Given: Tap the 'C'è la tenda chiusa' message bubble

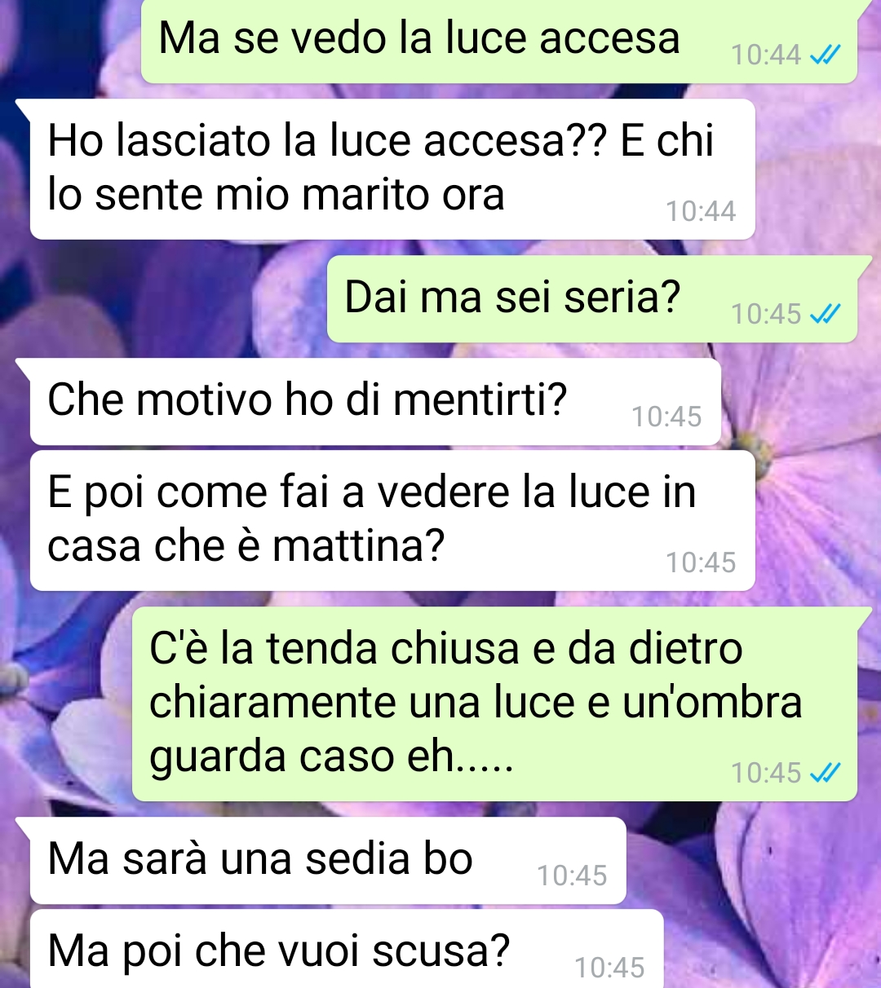Looking at the screenshot, I should pyautogui.click(x=494, y=704).
